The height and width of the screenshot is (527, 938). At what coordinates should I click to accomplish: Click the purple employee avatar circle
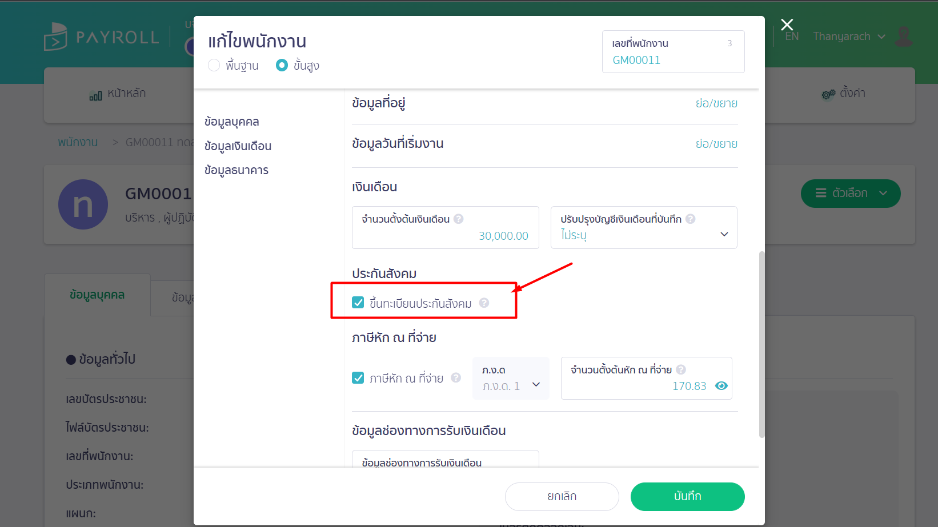click(x=83, y=204)
